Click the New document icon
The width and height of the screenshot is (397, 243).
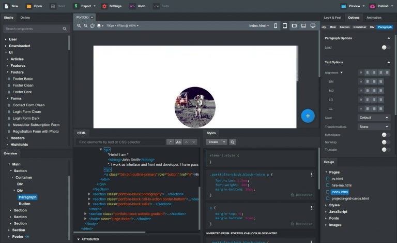pos(7,6)
